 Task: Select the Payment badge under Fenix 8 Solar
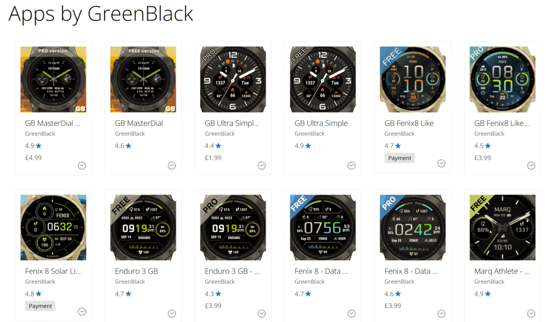[40, 306]
